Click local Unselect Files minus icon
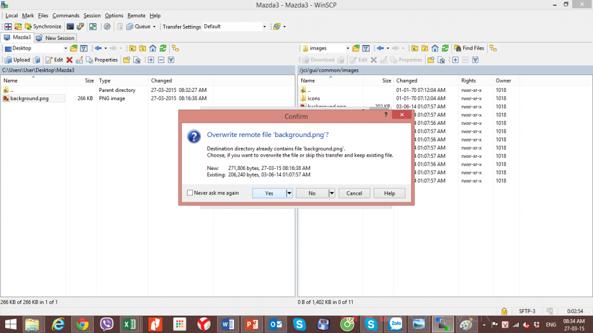Screen dimensions: 593x333 [161, 60]
